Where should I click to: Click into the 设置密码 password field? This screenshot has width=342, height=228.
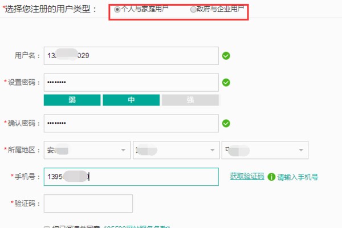click(131, 83)
